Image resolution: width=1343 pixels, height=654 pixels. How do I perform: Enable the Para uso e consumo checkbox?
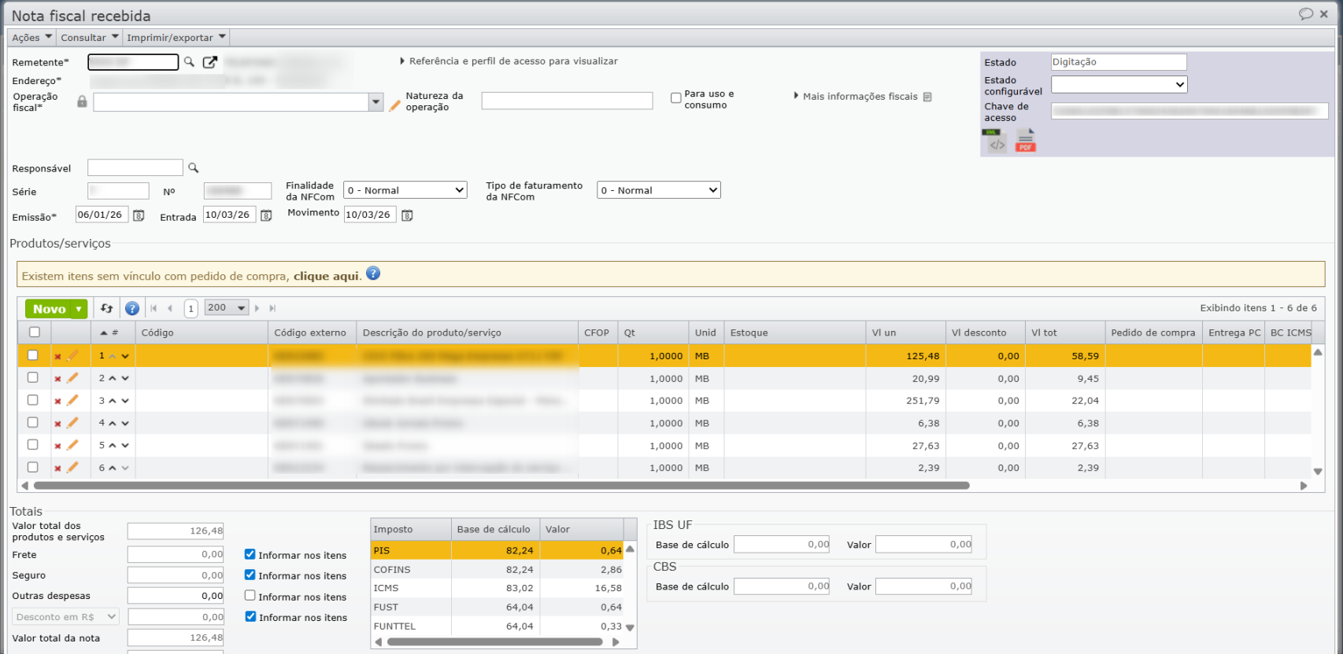675,98
